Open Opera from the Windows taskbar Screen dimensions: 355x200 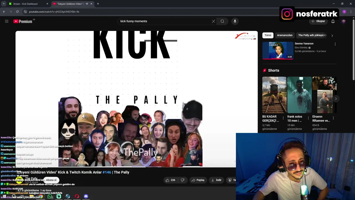click(x=77, y=196)
